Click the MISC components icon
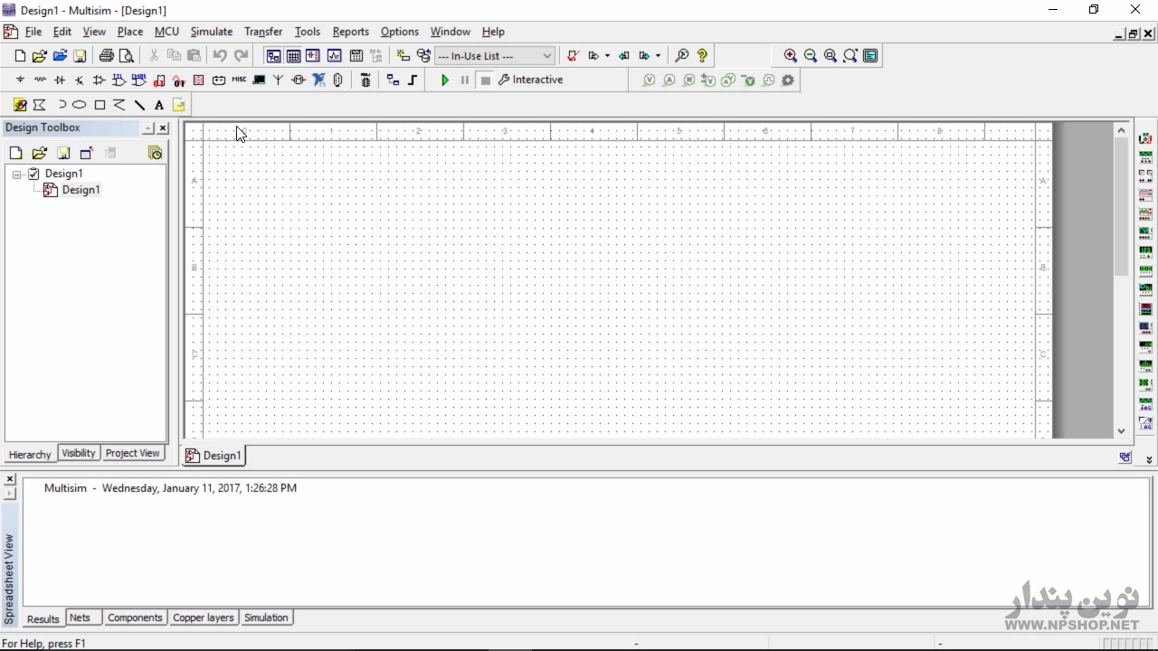 (239, 80)
